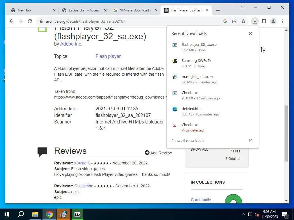Select Chrome icon in the taskbar

coord(49,214)
